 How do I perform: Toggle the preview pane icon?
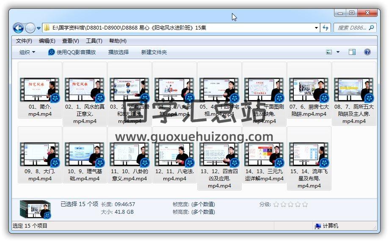point(352,52)
